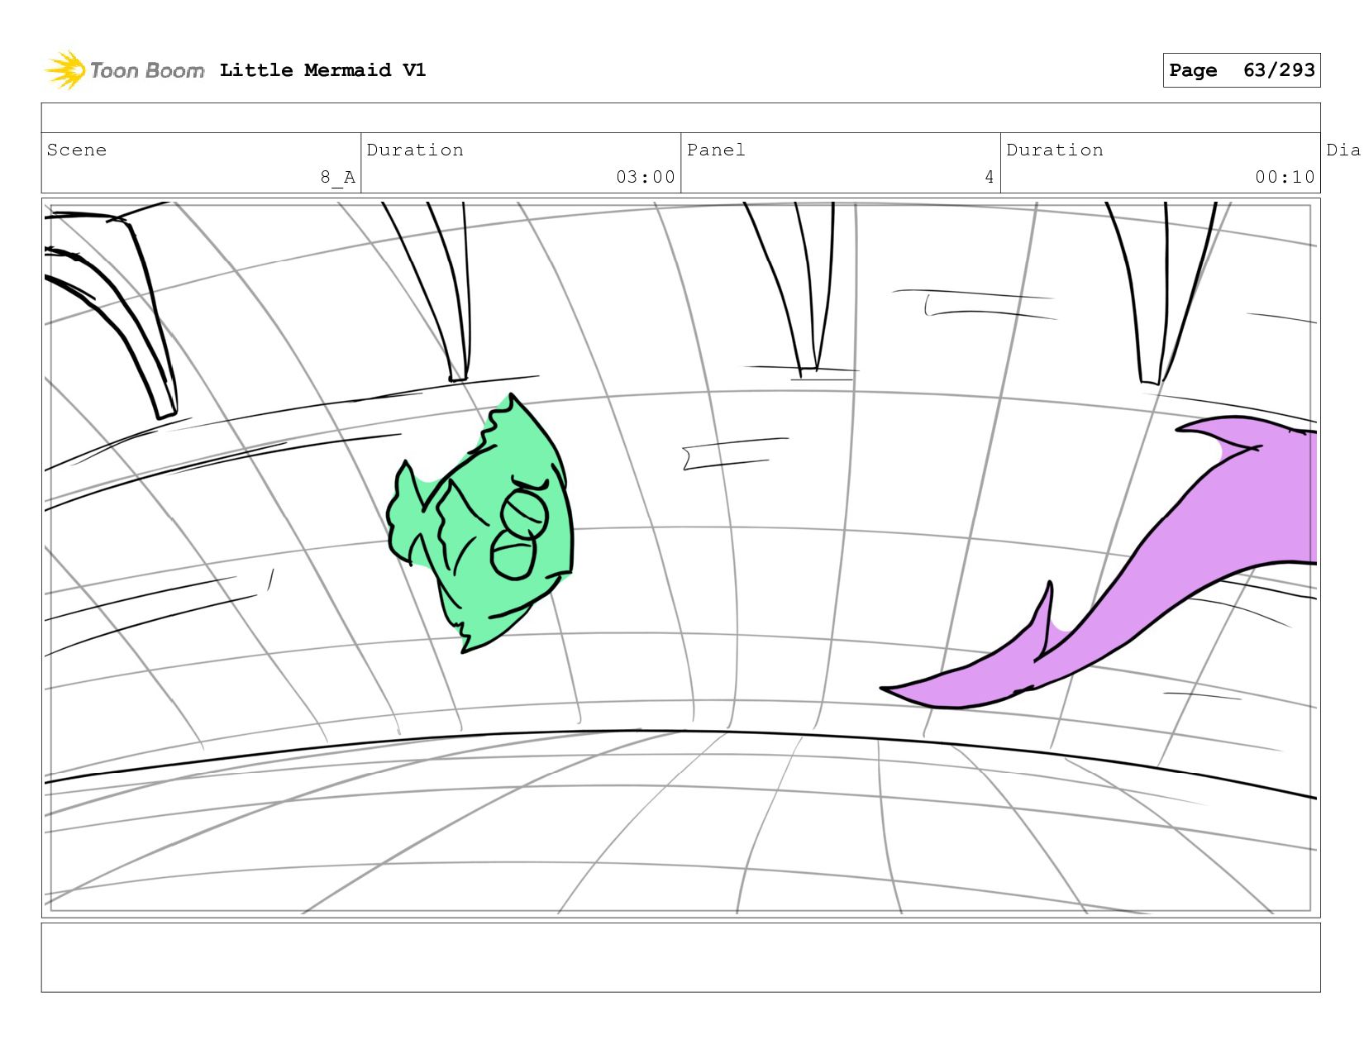Click the scene value '8_A'

pyautogui.click(x=338, y=177)
